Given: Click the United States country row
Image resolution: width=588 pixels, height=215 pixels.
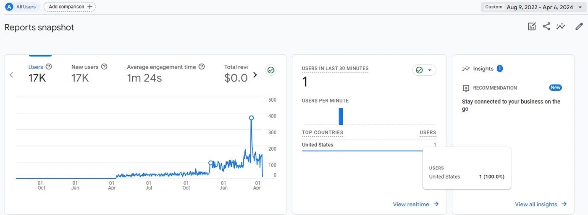Looking at the screenshot, I should (369, 145).
